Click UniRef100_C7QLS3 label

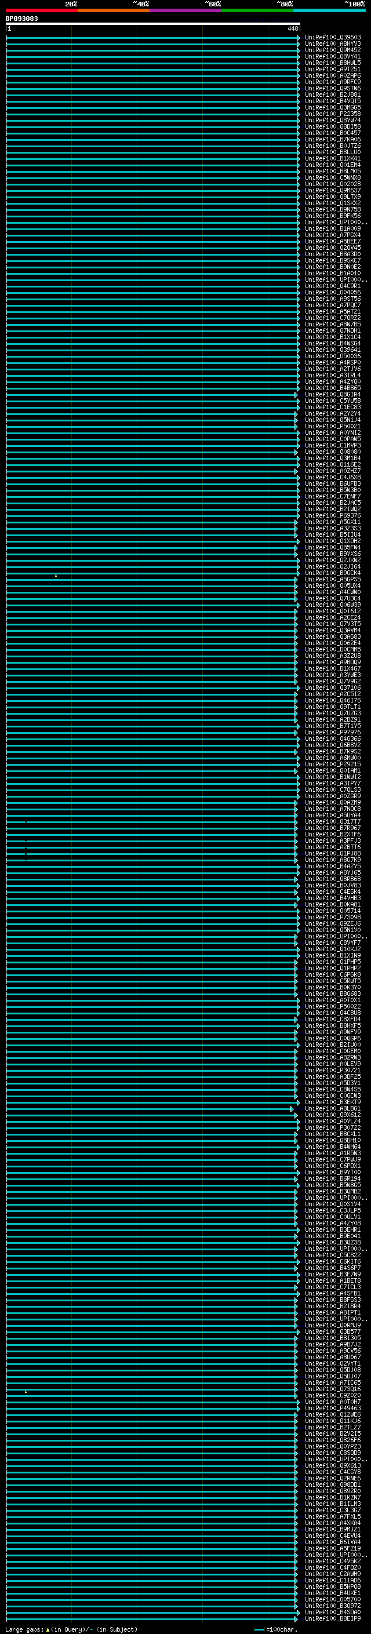333,789
